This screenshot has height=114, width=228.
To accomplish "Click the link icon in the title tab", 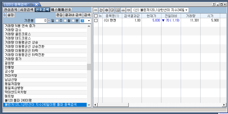I will pyautogui.click(x=31, y=4).
